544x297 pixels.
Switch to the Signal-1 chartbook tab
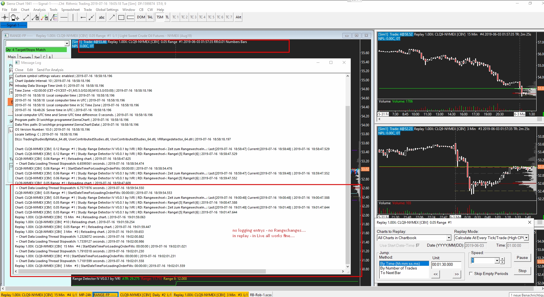(x=14, y=25)
